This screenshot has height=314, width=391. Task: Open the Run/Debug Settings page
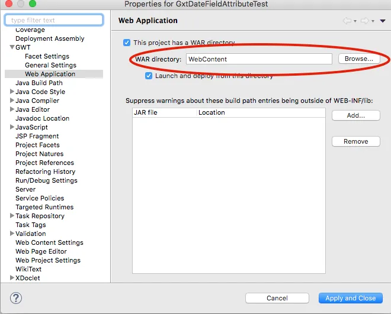[x=46, y=180]
